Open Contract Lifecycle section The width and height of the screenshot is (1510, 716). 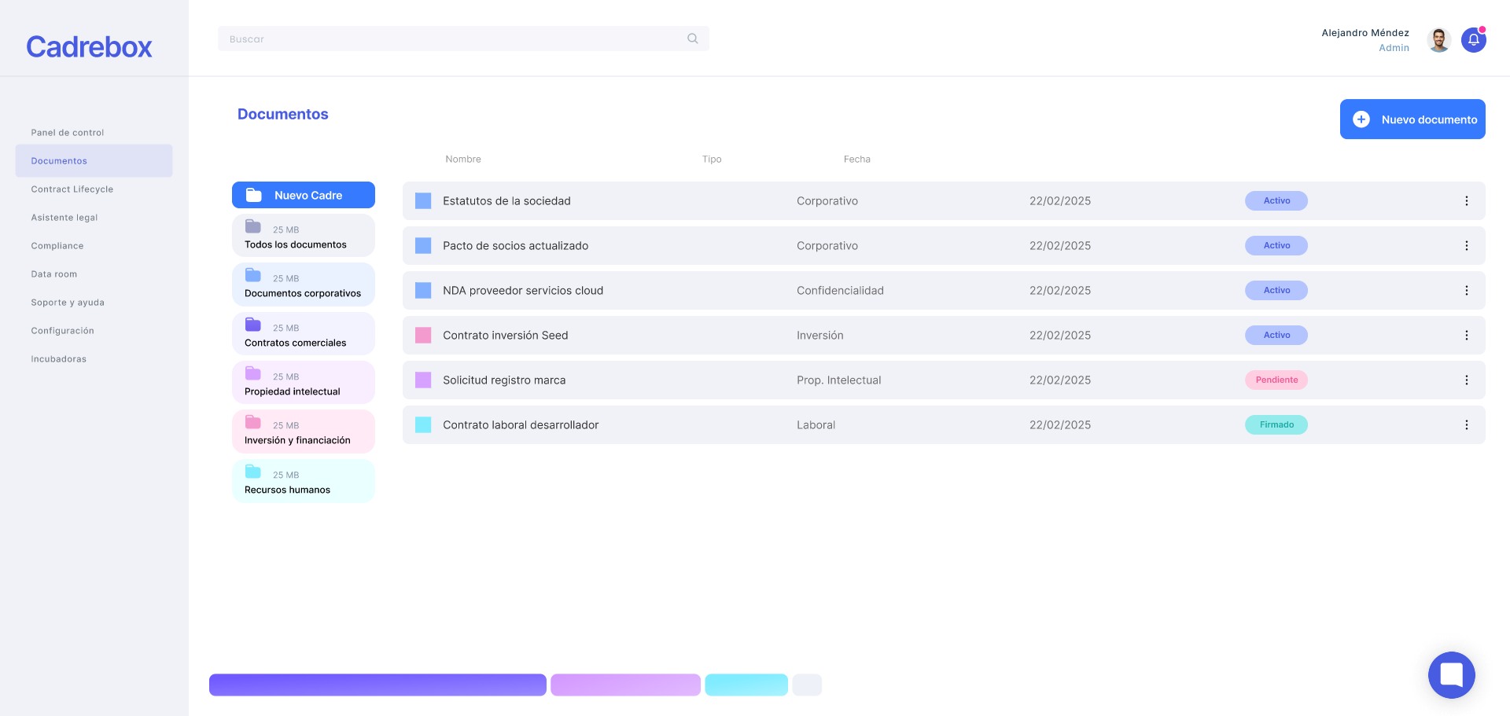(x=72, y=189)
